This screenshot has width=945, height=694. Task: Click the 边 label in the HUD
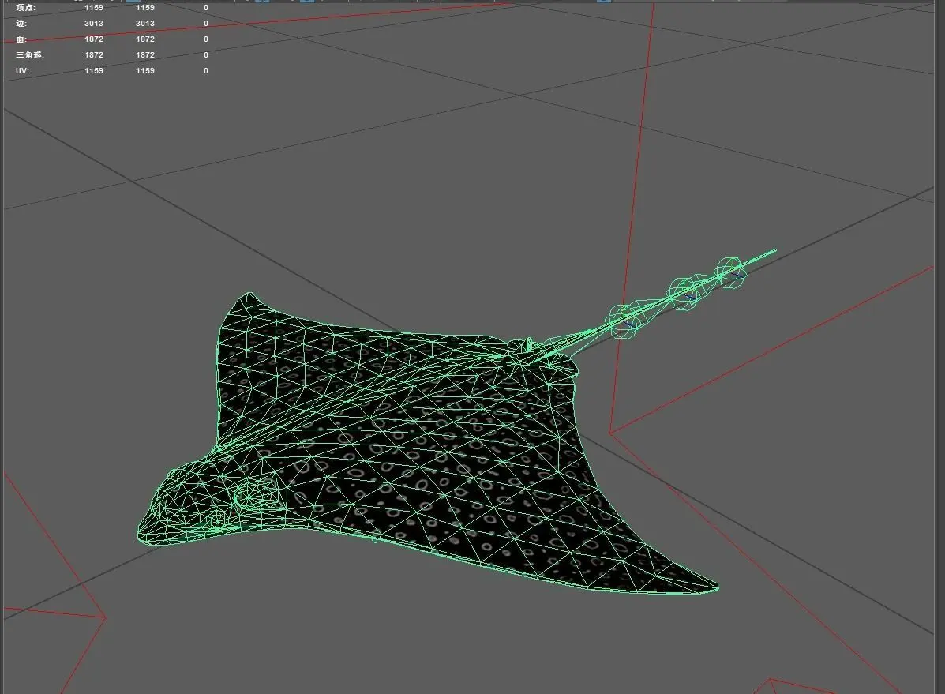click(21, 24)
